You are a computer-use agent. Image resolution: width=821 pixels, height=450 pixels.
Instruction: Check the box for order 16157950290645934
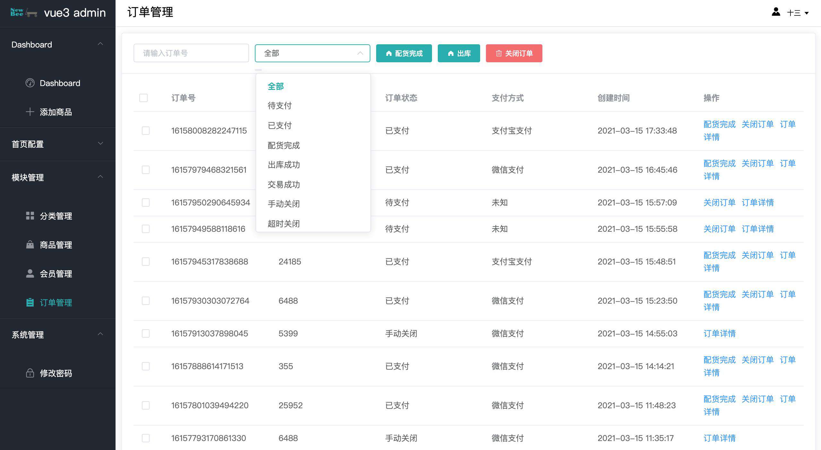[146, 203]
